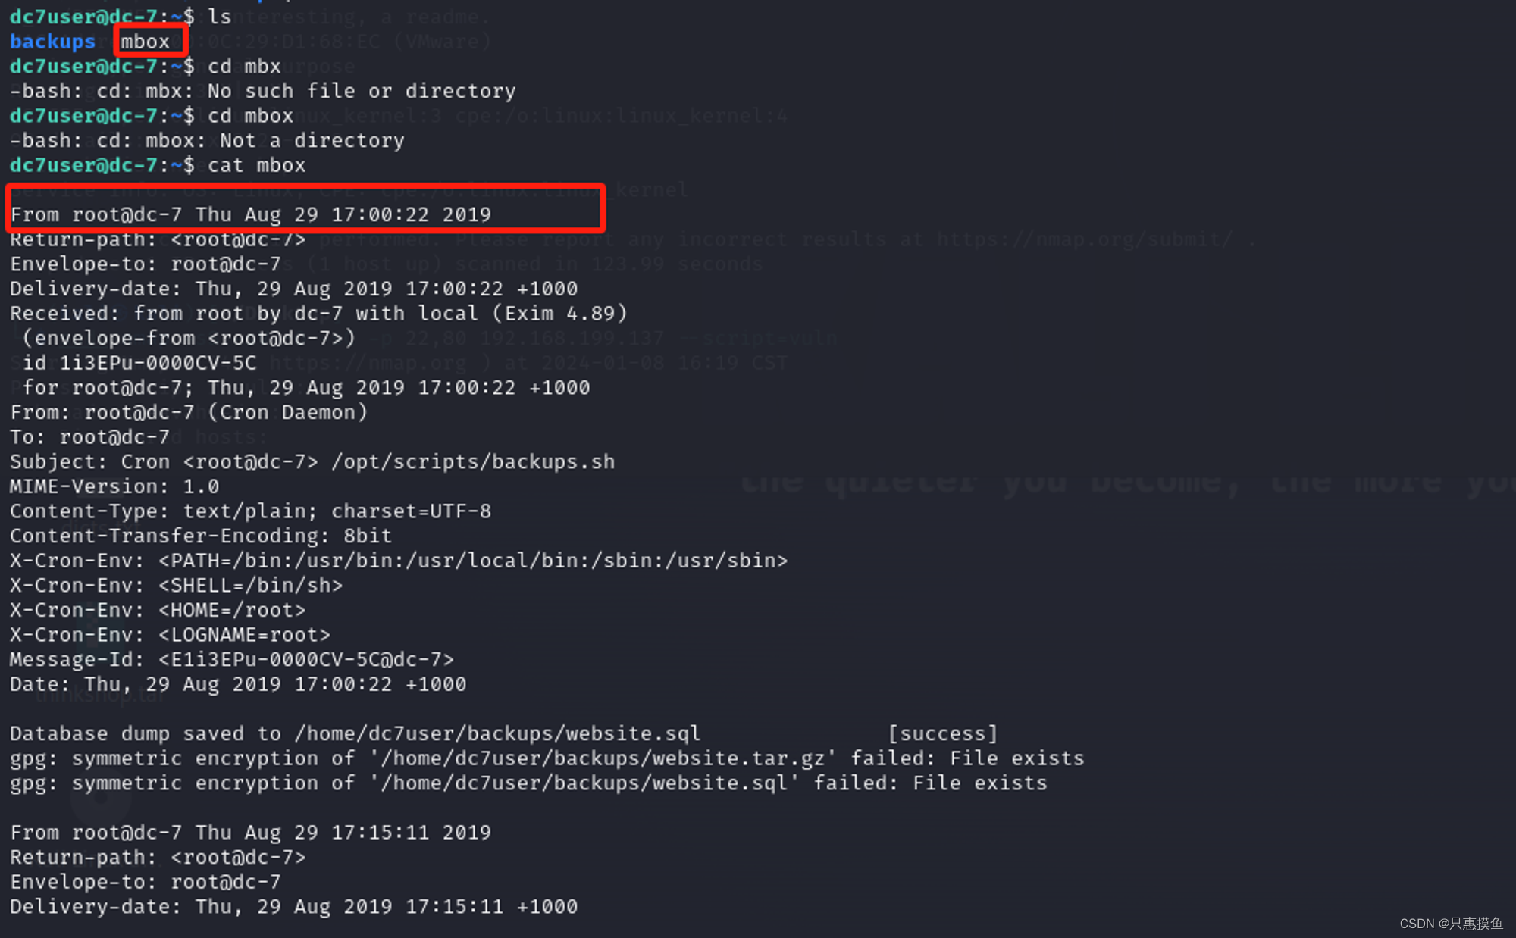Click the 'Content-Transfer-Encoding: 8bit' line

(201, 536)
